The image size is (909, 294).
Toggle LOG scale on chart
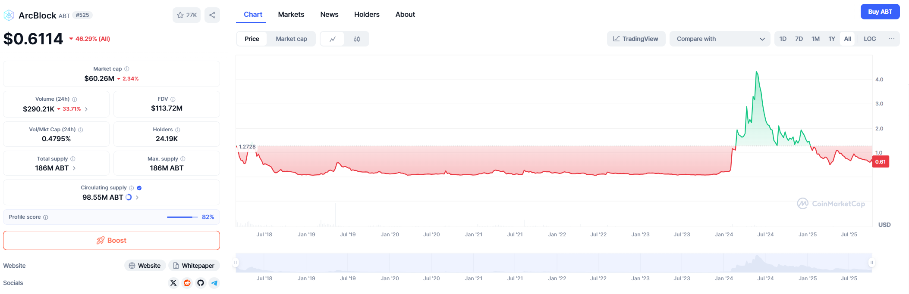[x=870, y=39]
